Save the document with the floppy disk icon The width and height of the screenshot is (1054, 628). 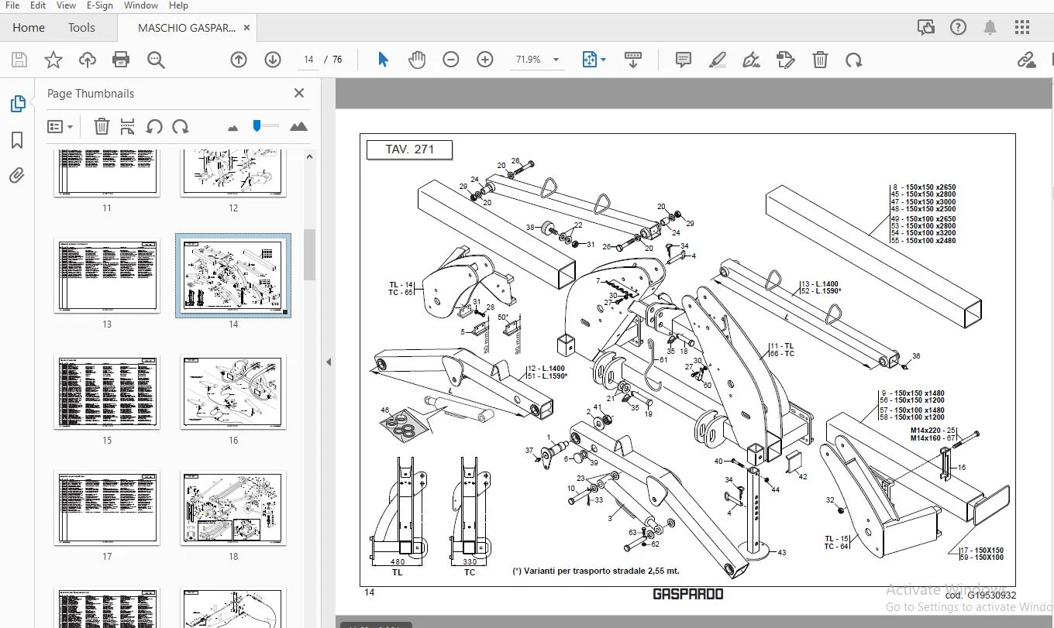click(x=19, y=60)
